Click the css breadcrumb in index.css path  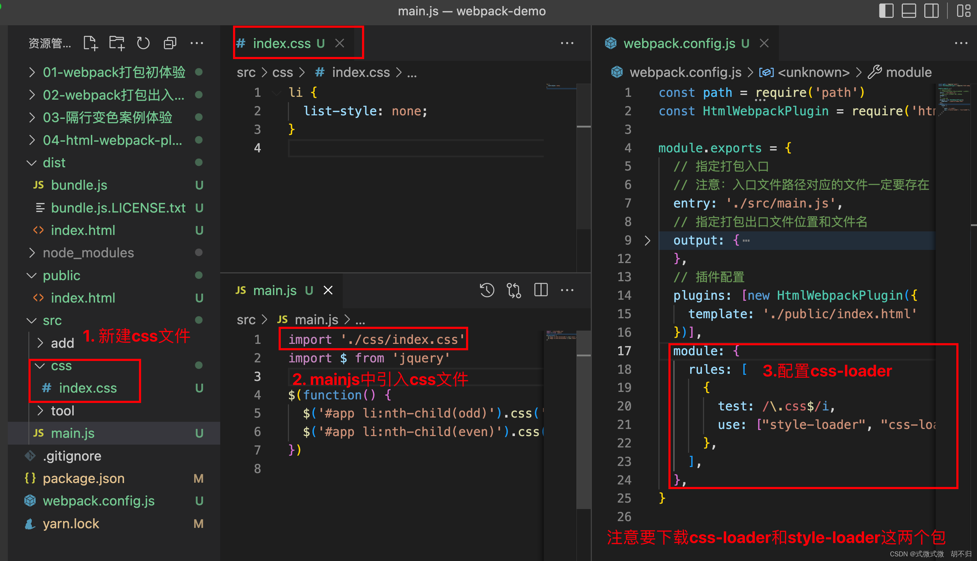pos(282,72)
